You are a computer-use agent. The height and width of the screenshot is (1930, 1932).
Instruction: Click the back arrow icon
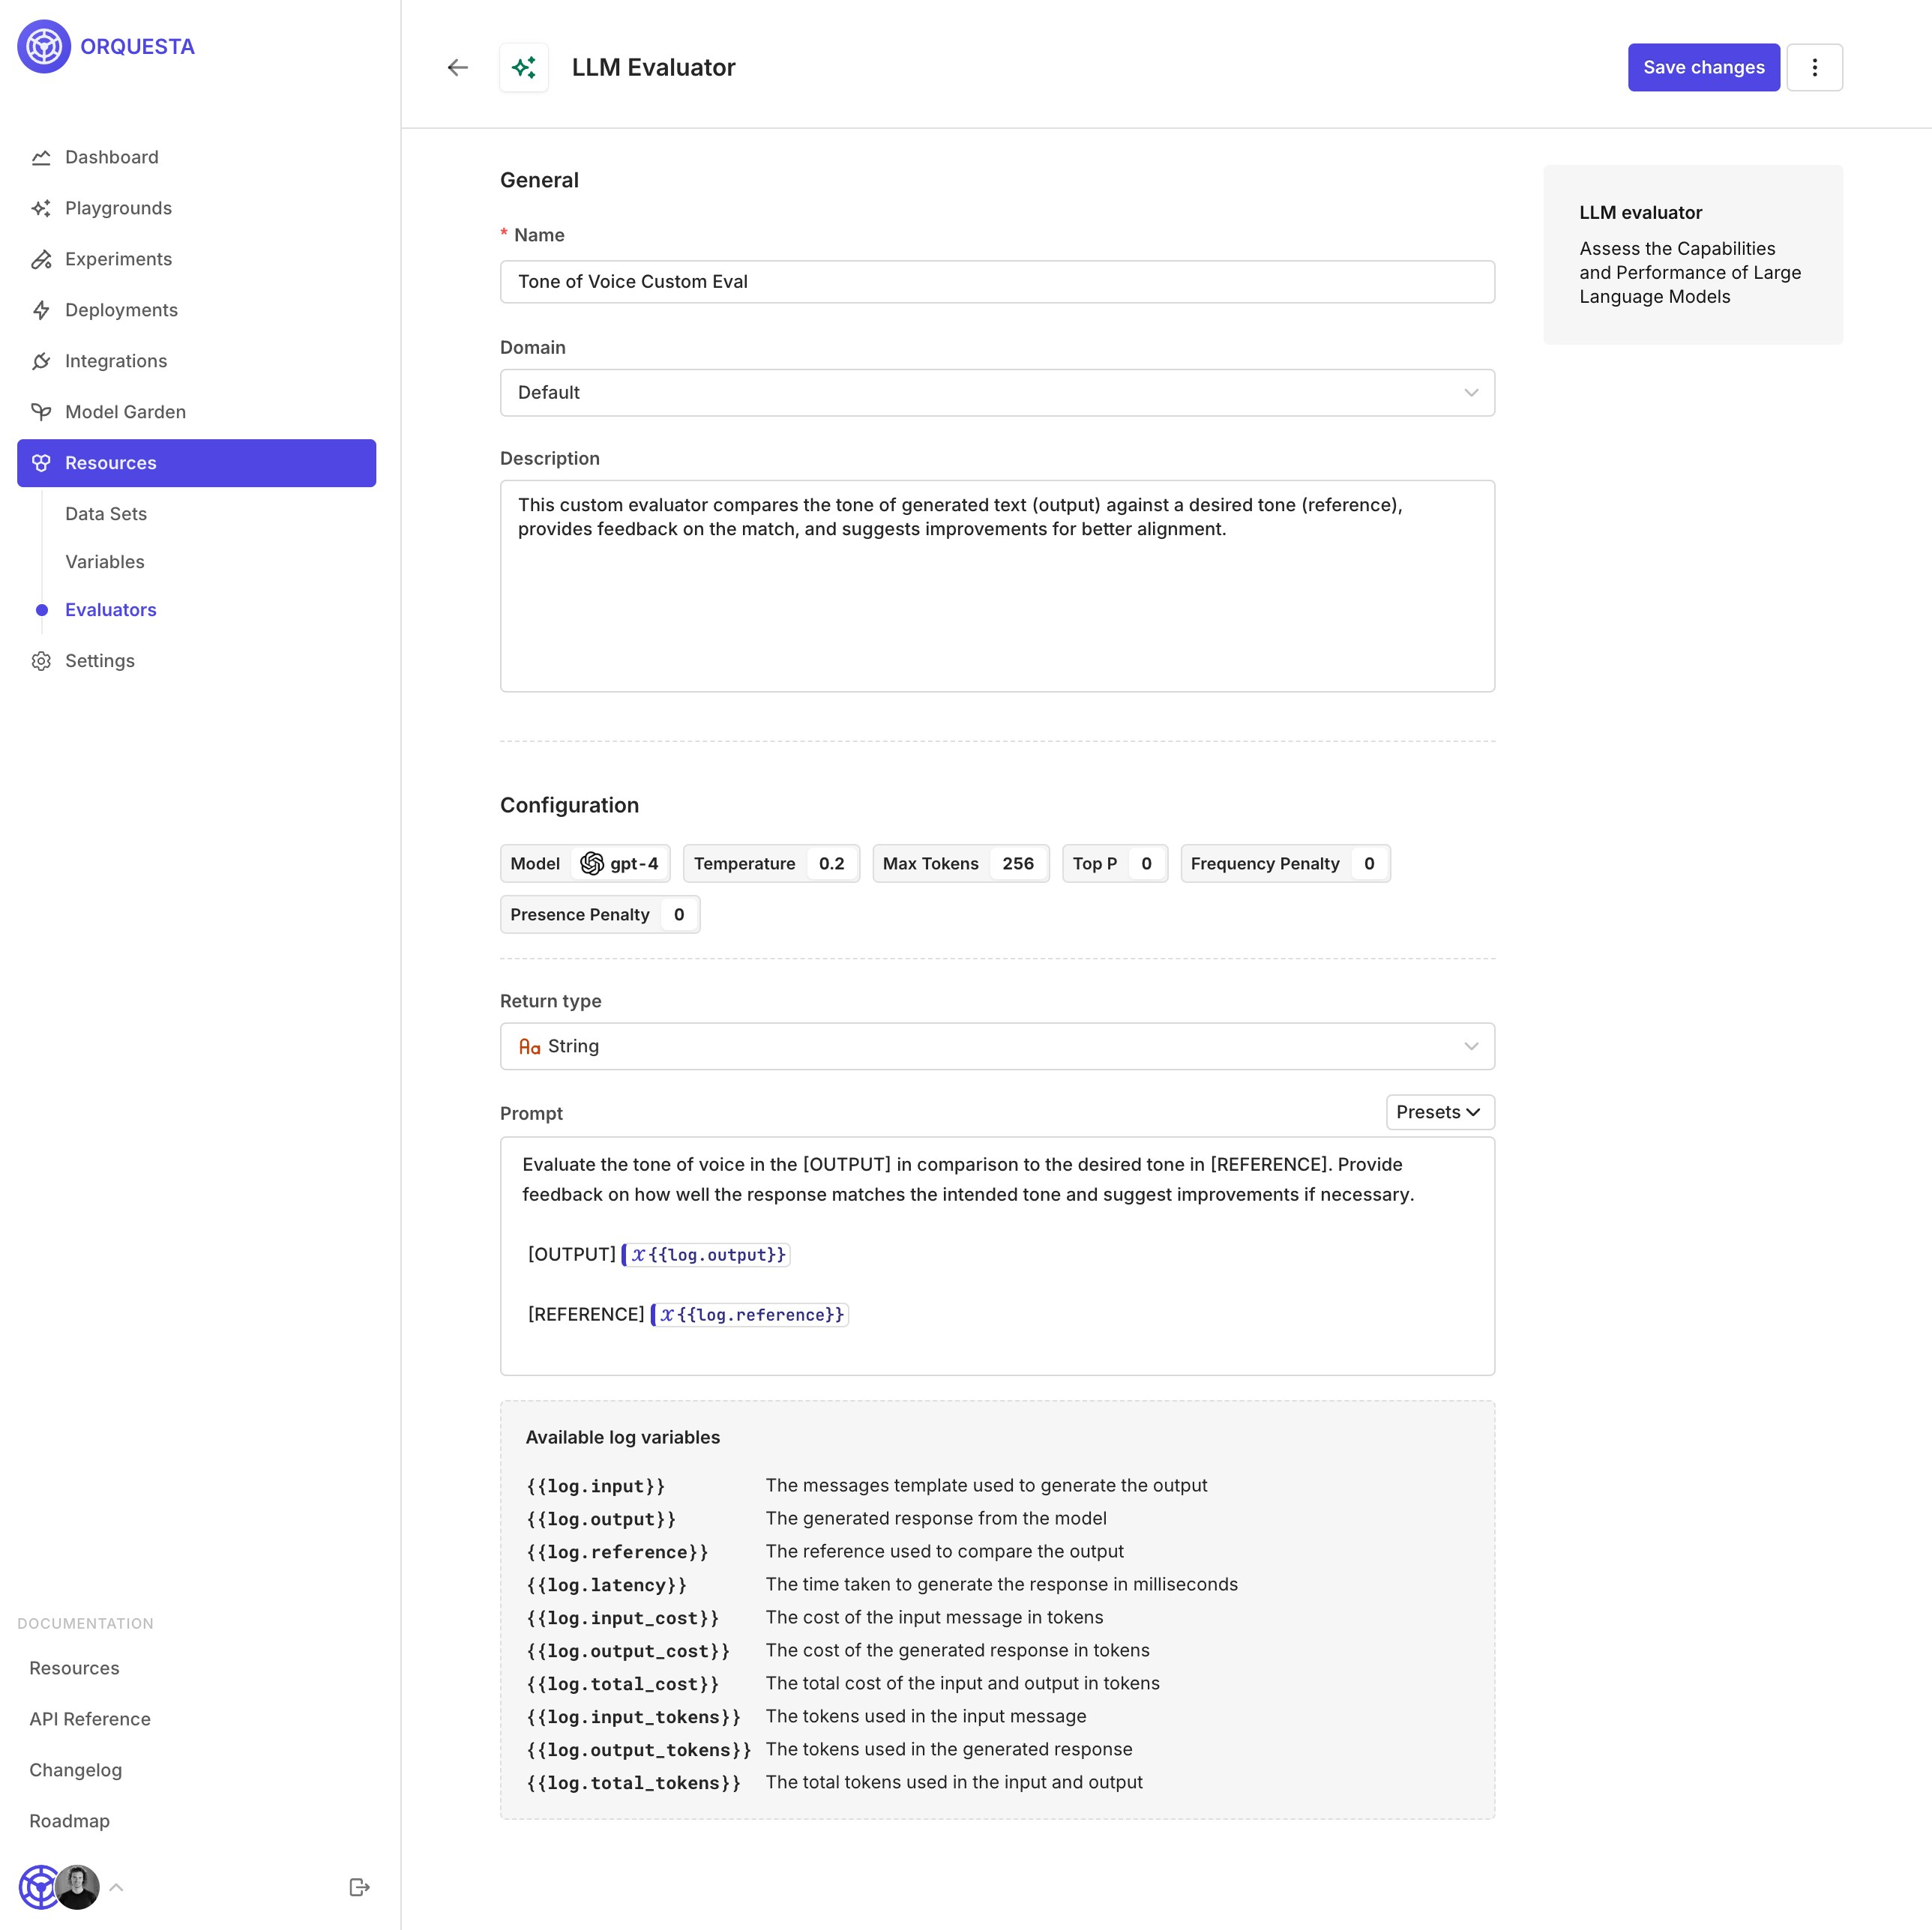click(x=458, y=67)
